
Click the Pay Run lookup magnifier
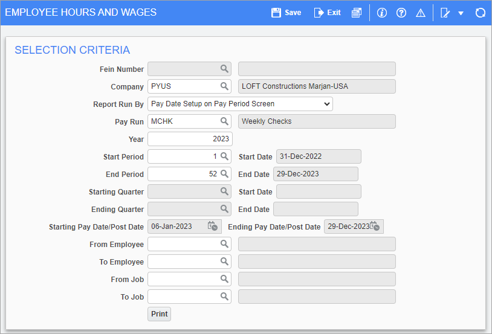tap(224, 121)
